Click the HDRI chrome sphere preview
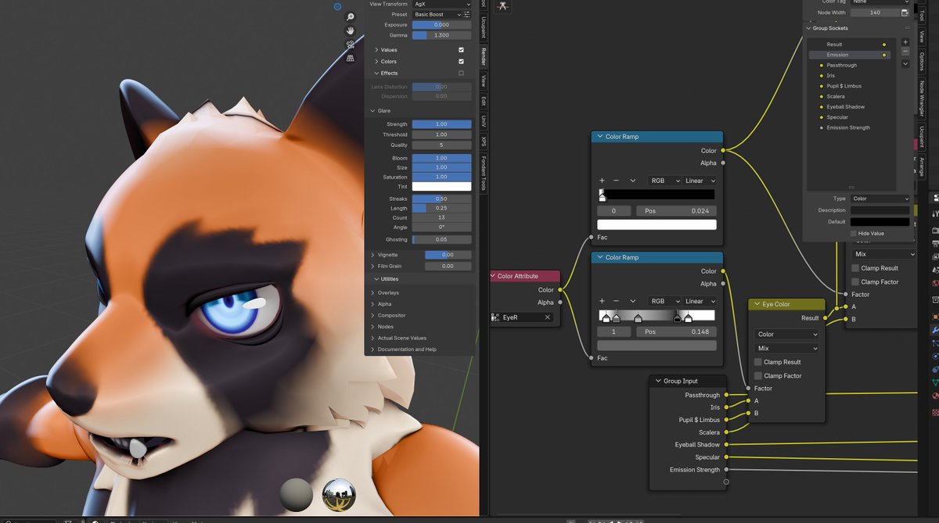The height and width of the screenshot is (523, 939). 339,496
